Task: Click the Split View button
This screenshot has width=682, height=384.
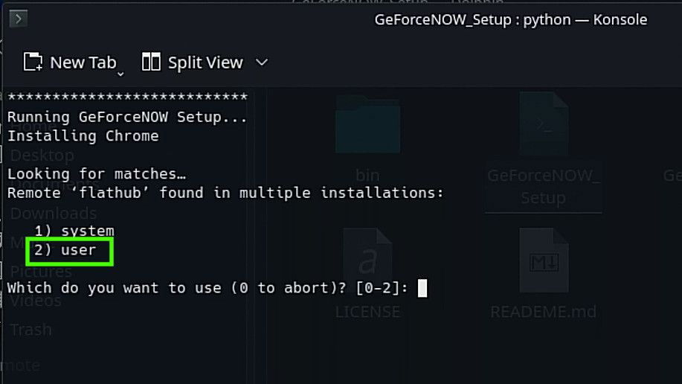Action: coord(192,63)
